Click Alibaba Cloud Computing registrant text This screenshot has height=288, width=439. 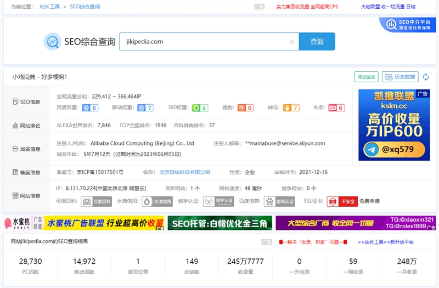point(142,143)
